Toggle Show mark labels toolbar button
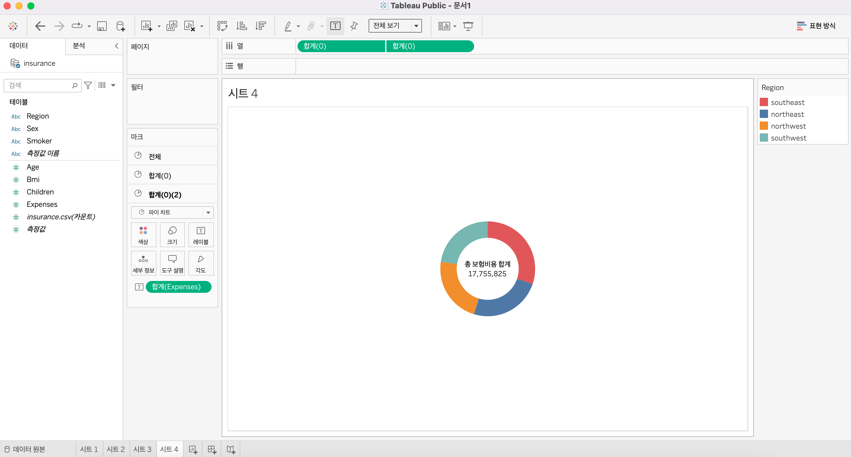 pyautogui.click(x=335, y=26)
